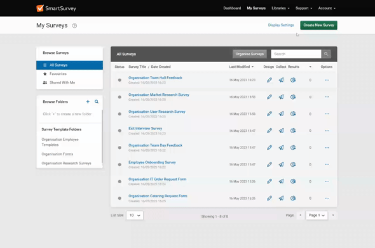Open collect for Exit Interview Survey
This screenshot has height=248, width=375.
click(281, 131)
